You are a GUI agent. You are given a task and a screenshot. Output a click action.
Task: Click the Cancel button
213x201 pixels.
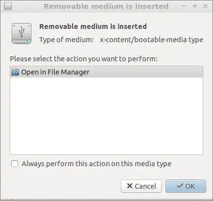tap(141, 186)
